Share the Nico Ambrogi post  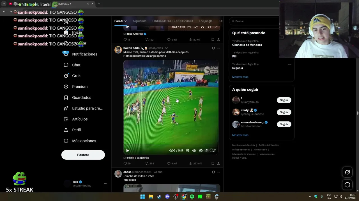point(218,40)
